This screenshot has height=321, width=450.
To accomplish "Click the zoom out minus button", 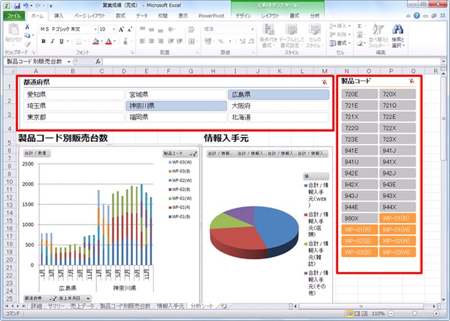I will [391, 314].
